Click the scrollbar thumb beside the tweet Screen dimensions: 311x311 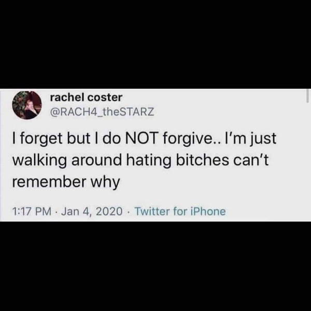pyautogui.click(x=307, y=96)
